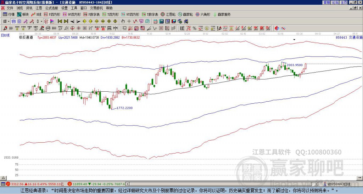Open the 9T四方形 tool
This screenshot has width=363, height=194.
pyautogui.click(x=130, y=14)
